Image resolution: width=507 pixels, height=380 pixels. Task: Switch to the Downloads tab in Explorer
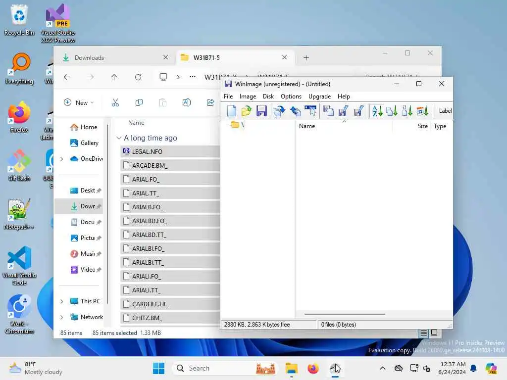coord(115,58)
